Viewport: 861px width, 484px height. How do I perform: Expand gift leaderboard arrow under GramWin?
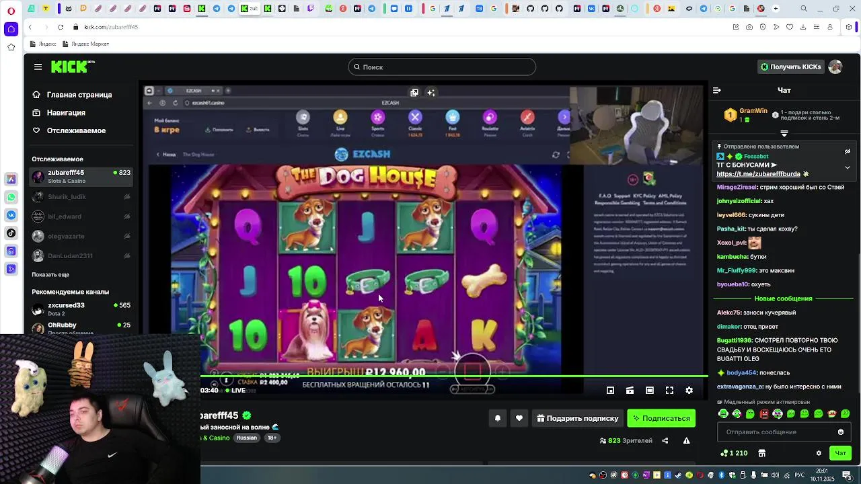pyautogui.click(x=784, y=133)
